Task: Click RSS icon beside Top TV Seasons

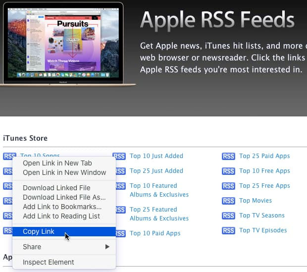Action: (228, 216)
